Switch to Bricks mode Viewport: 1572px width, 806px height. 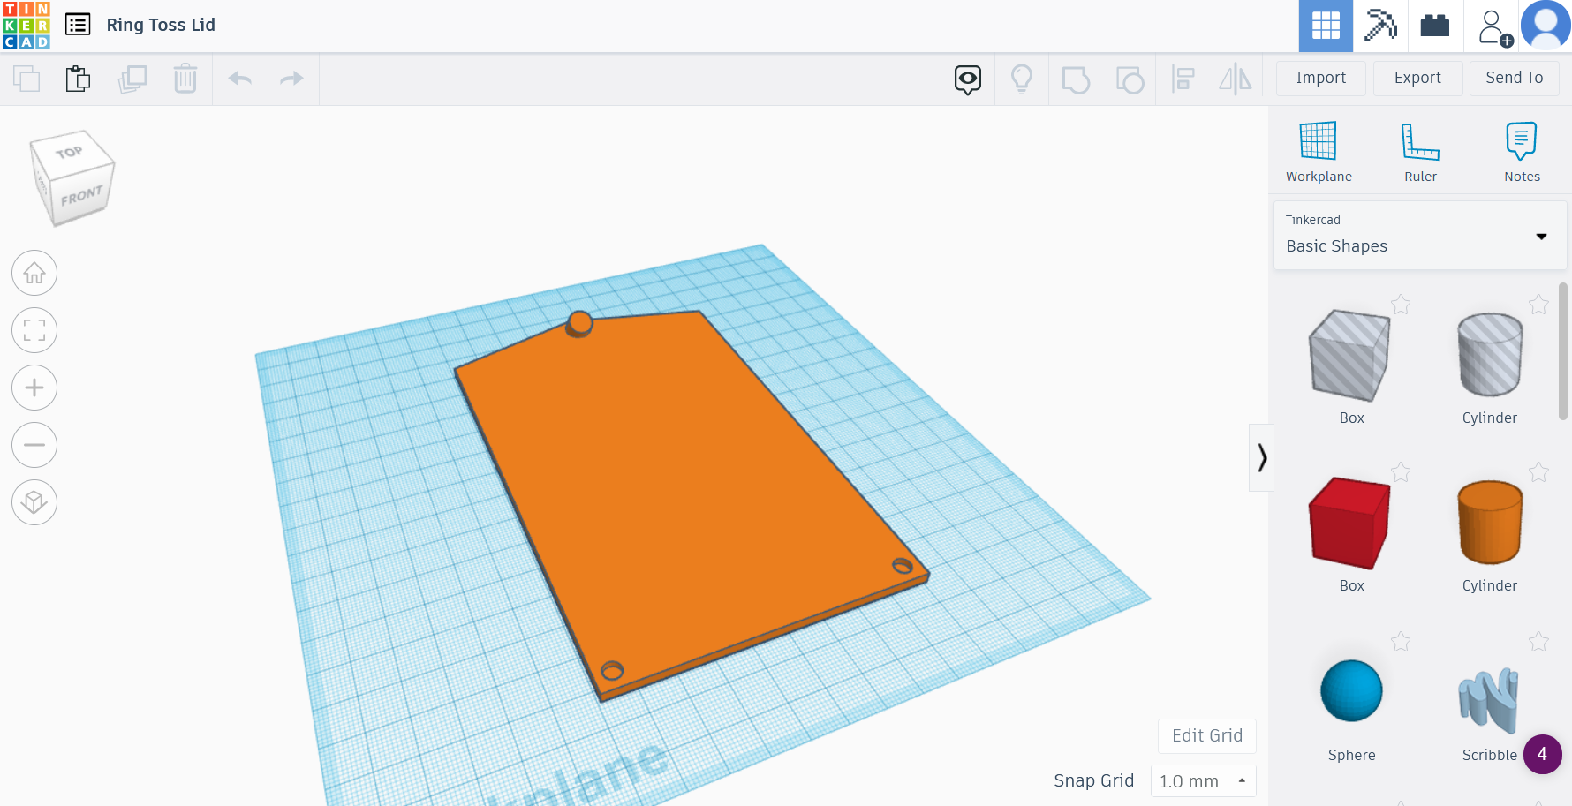coord(1435,26)
